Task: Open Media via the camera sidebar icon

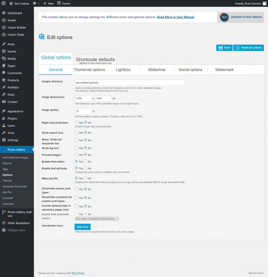Action: [x=4, y=58]
